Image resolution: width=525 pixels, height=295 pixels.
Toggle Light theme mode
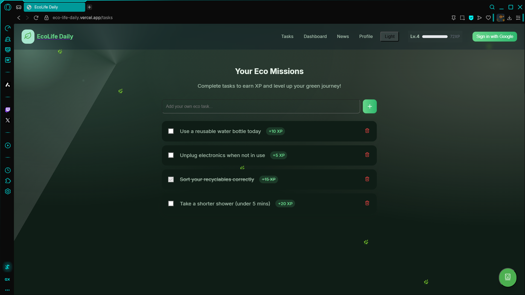pyautogui.click(x=389, y=37)
